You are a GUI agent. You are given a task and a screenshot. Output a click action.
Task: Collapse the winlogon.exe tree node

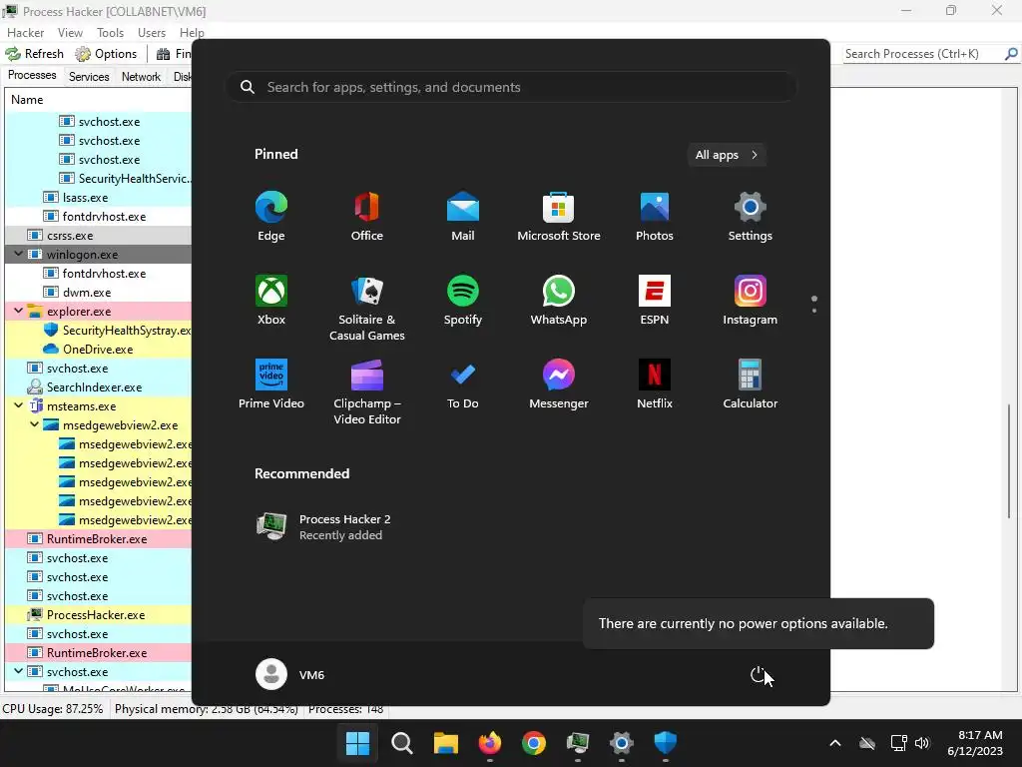pos(18,254)
